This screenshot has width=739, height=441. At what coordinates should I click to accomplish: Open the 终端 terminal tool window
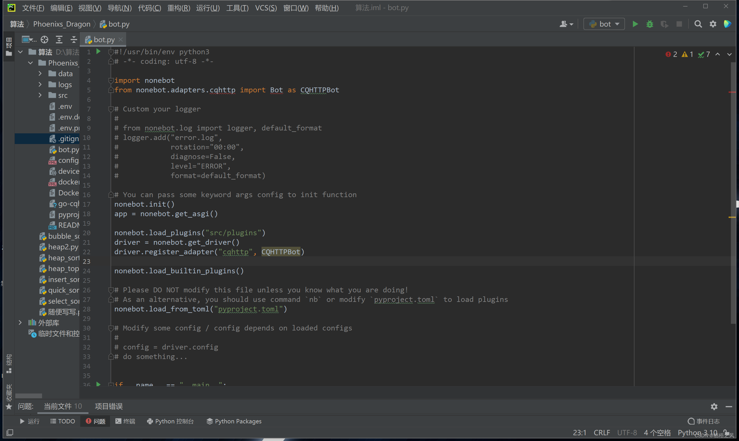pos(125,421)
